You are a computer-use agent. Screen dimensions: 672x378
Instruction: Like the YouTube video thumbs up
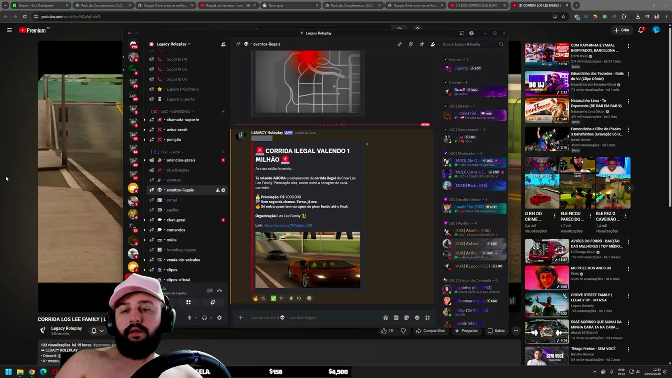387,331
